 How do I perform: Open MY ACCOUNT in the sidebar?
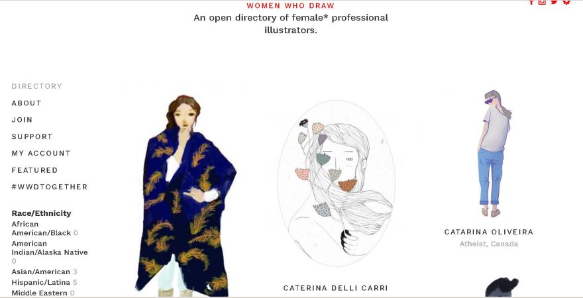point(41,153)
